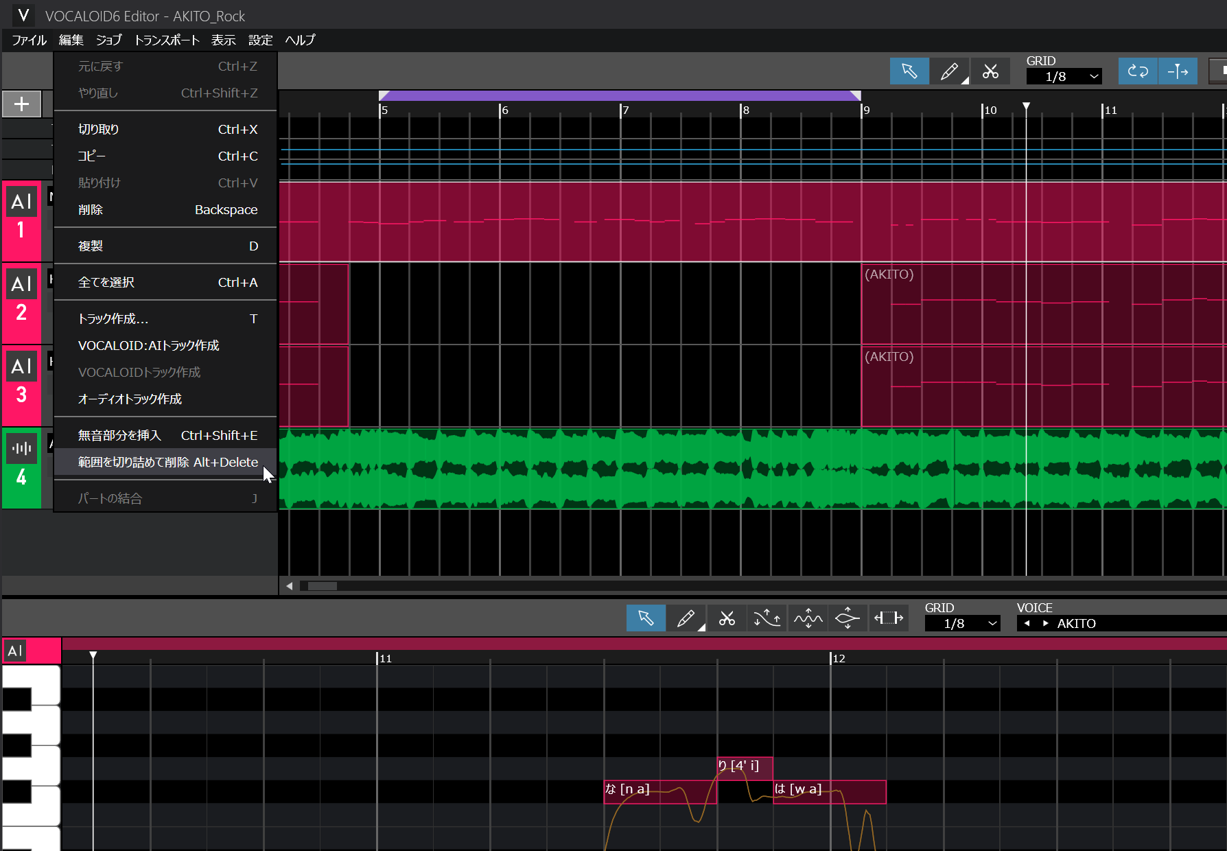Click measure 12 on the piano roll ruler
This screenshot has height=851, width=1227.
pyautogui.click(x=839, y=658)
